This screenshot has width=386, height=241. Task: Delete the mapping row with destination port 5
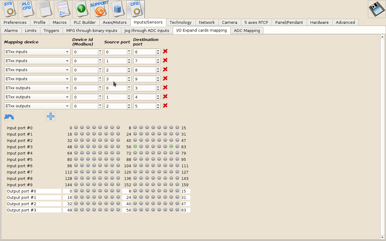tap(165, 106)
